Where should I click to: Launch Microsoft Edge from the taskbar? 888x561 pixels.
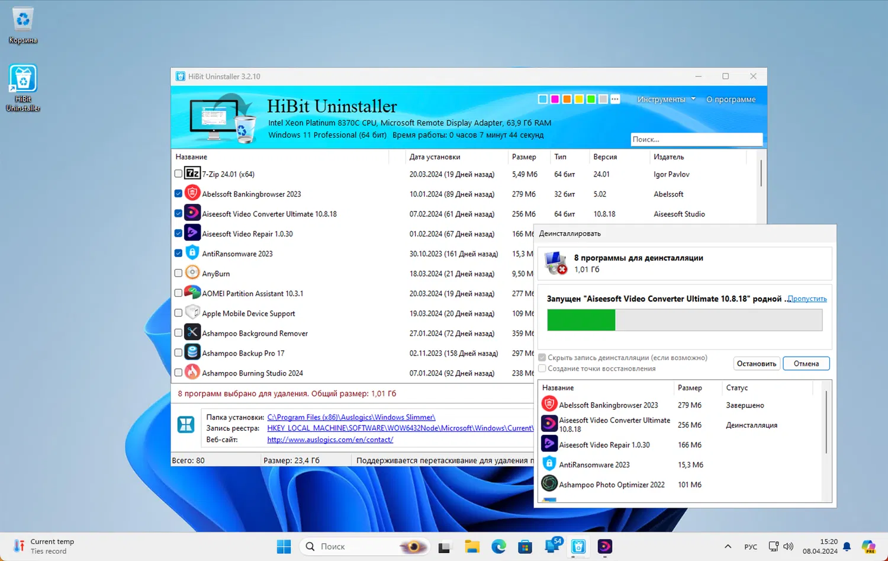[x=498, y=546]
